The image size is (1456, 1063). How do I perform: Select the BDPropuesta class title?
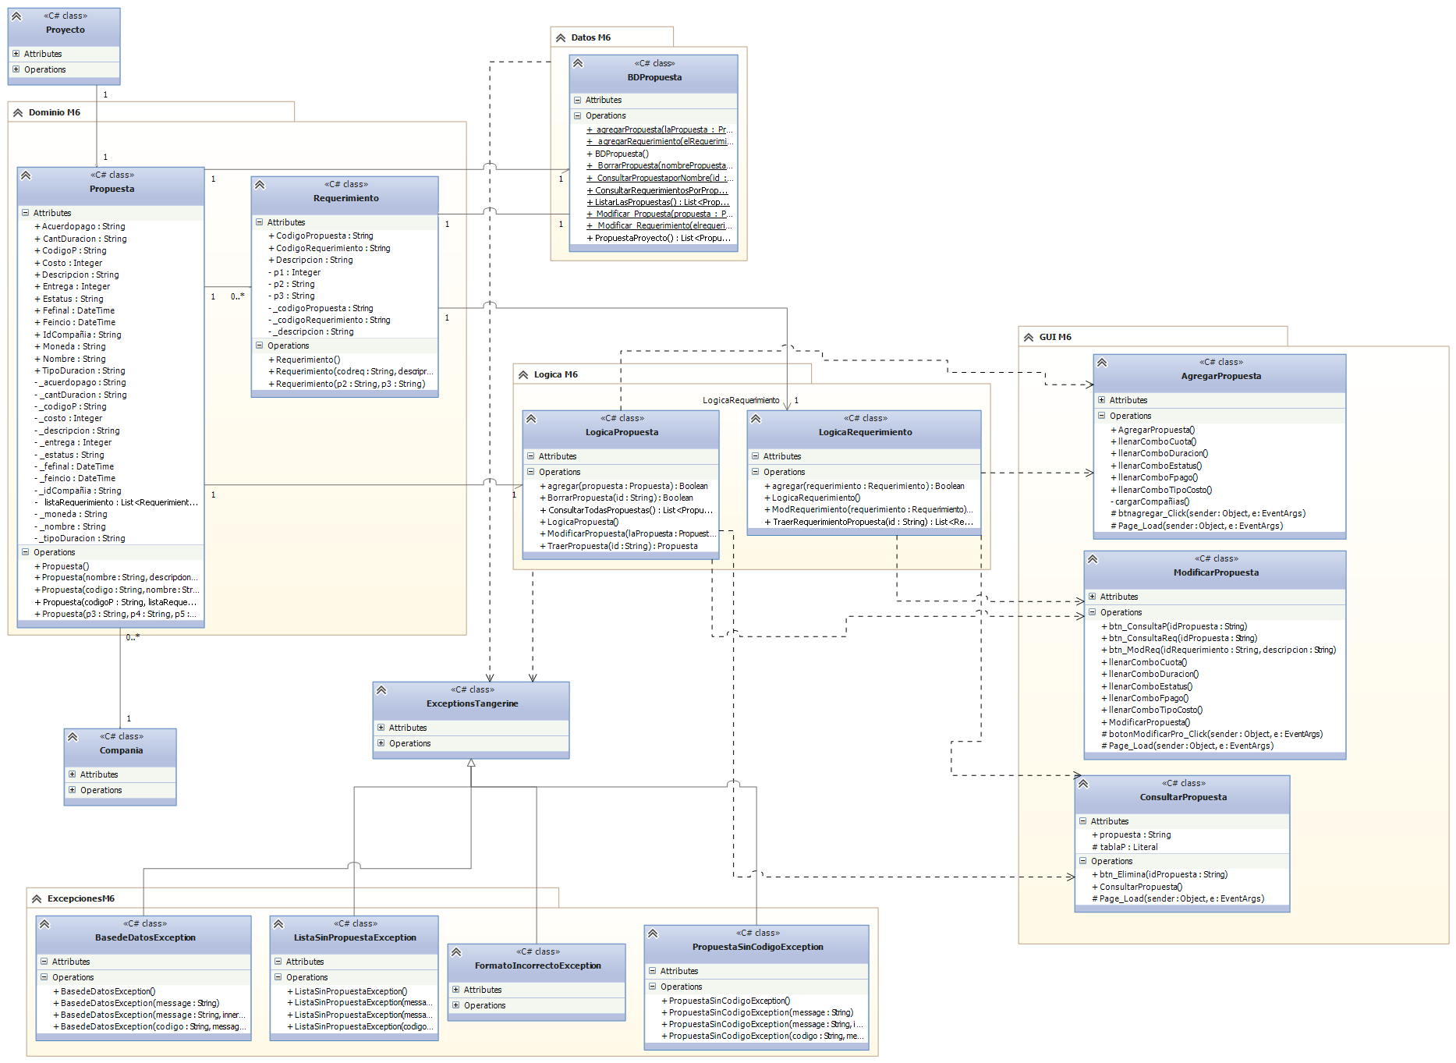coord(655,78)
